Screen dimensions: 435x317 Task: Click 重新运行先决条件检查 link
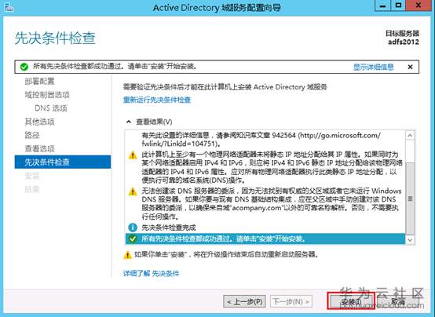(x=157, y=100)
